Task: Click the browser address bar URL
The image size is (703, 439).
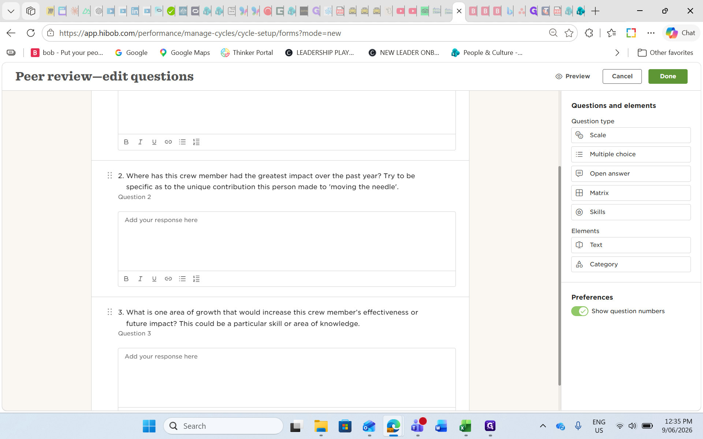Action: coord(200,33)
